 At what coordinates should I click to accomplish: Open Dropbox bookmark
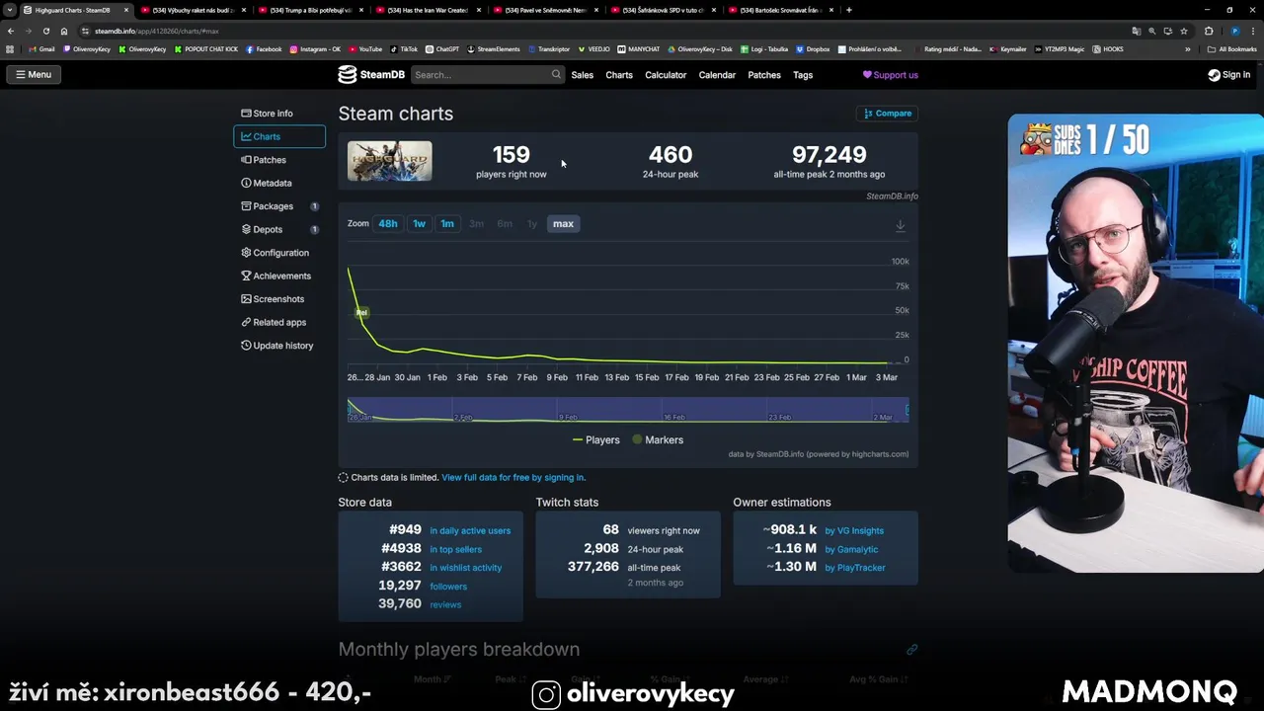click(x=813, y=48)
